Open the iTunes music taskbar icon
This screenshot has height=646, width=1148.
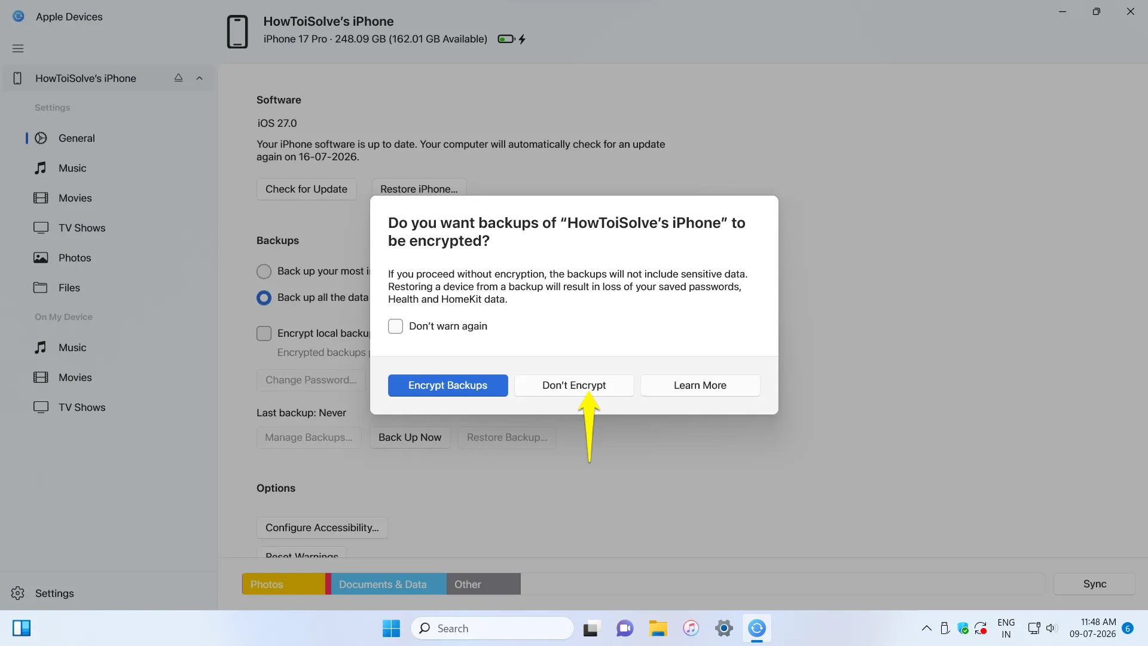tap(691, 628)
